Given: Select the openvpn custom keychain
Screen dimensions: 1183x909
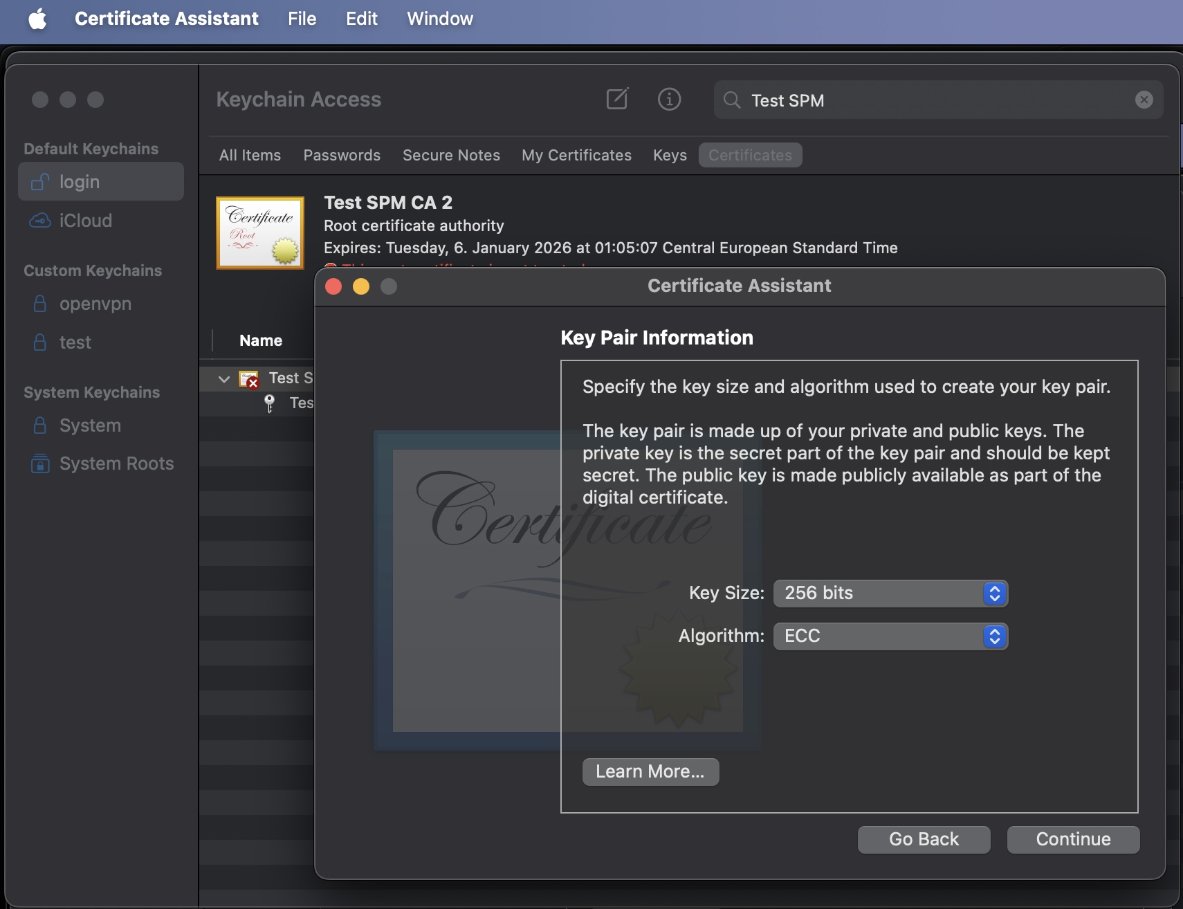Looking at the screenshot, I should (101, 304).
